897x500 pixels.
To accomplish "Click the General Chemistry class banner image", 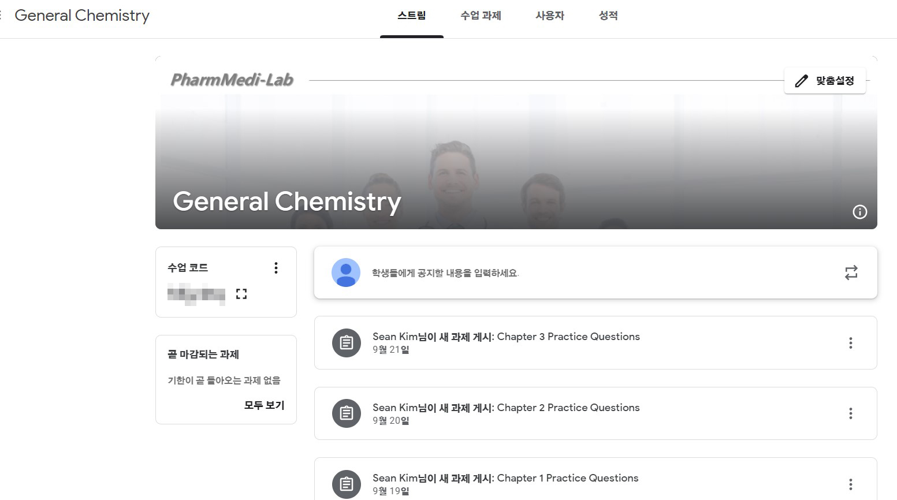I will (x=516, y=143).
